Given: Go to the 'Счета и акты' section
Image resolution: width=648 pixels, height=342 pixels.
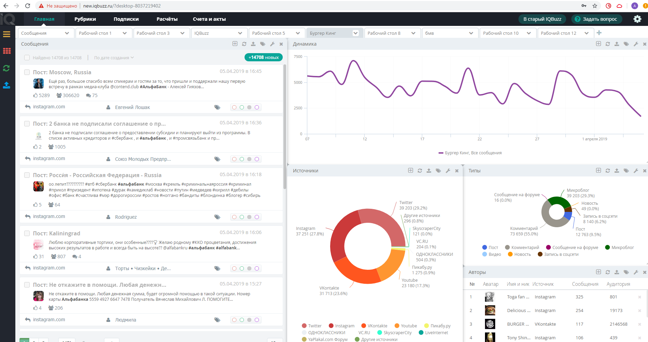Looking at the screenshot, I should pyautogui.click(x=209, y=19).
